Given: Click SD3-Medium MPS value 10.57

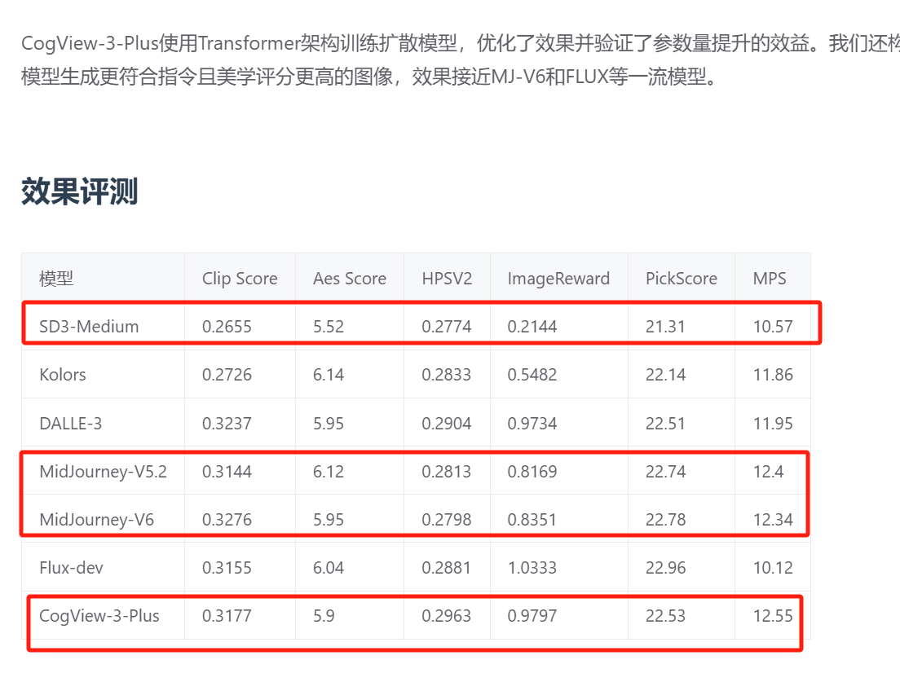Looking at the screenshot, I should [x=773, y=327].
